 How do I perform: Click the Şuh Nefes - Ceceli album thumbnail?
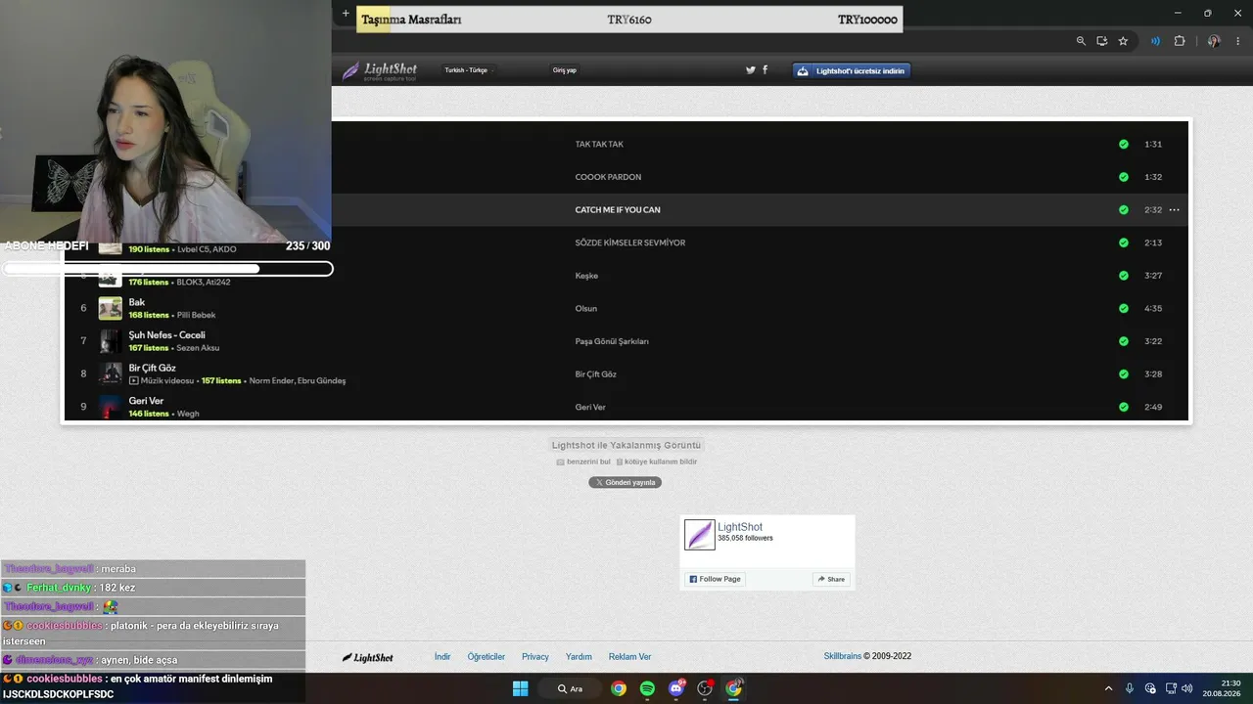pyautogui.click(x=111, y=341)
